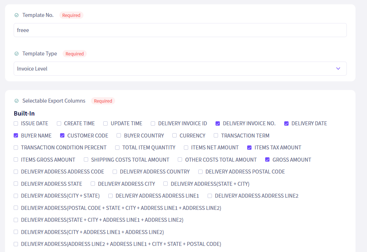Check the address option starting with POSTAL CODE

(x=16, y=208)
